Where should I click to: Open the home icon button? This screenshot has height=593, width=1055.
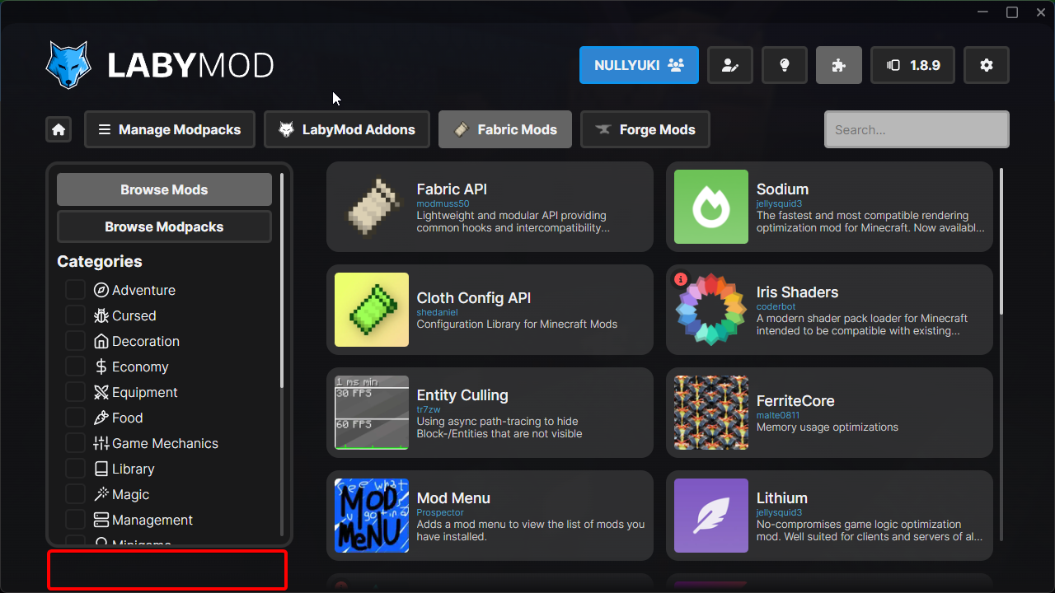point(59,130)
